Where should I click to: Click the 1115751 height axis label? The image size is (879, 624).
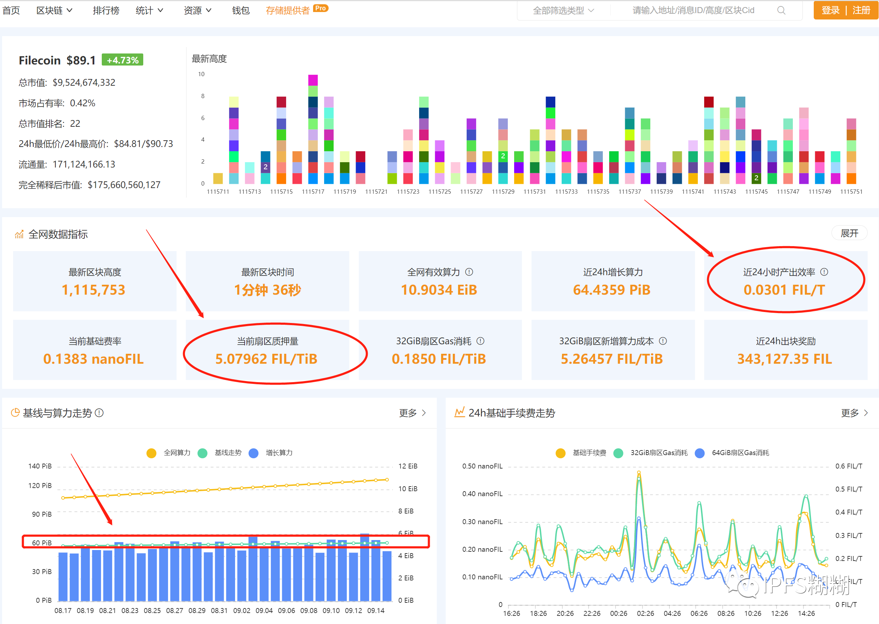point(851,191)
